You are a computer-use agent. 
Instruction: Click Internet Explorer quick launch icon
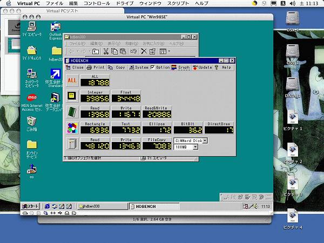(x=48, y=206)
